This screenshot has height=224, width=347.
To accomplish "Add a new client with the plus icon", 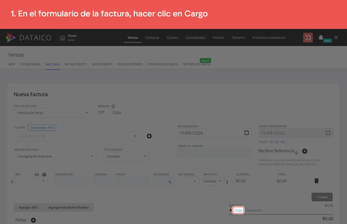I will click(149, 136).
